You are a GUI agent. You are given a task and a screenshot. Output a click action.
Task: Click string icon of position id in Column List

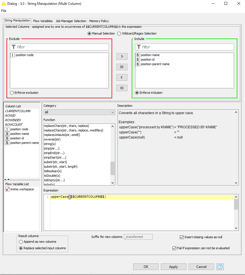tap(7, 138)
